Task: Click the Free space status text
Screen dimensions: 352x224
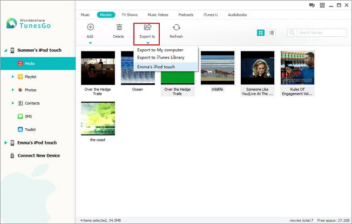Action: (333, 220)
